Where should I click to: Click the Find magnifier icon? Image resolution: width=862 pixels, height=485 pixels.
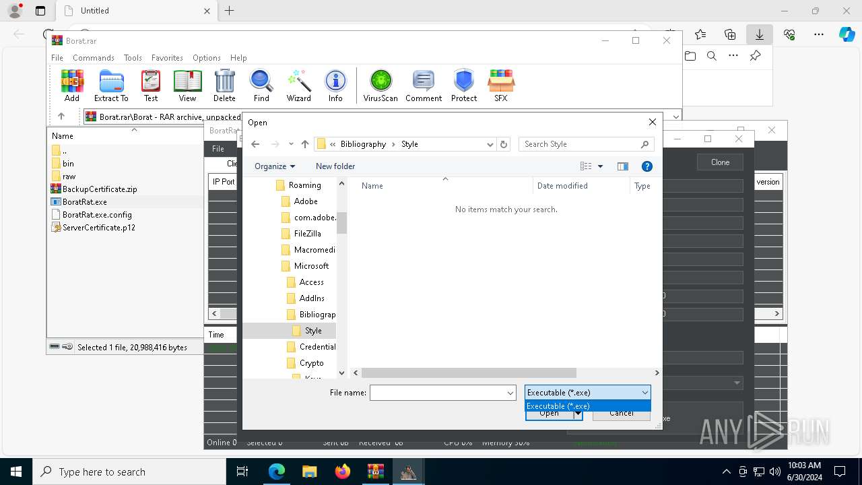pyautogui.click(x=261, y=86)
